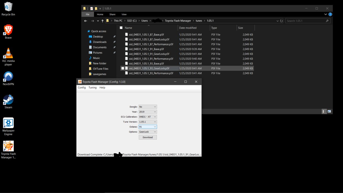
Task: Open the Steam desktop shortcut
Action: click(8, 102)
